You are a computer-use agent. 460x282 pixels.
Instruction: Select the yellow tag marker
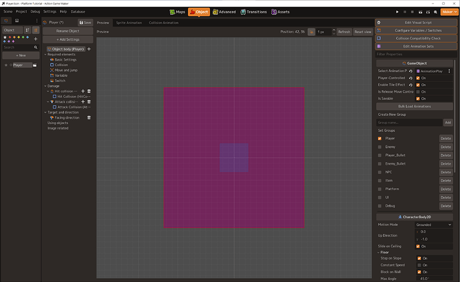pos(19,37)
